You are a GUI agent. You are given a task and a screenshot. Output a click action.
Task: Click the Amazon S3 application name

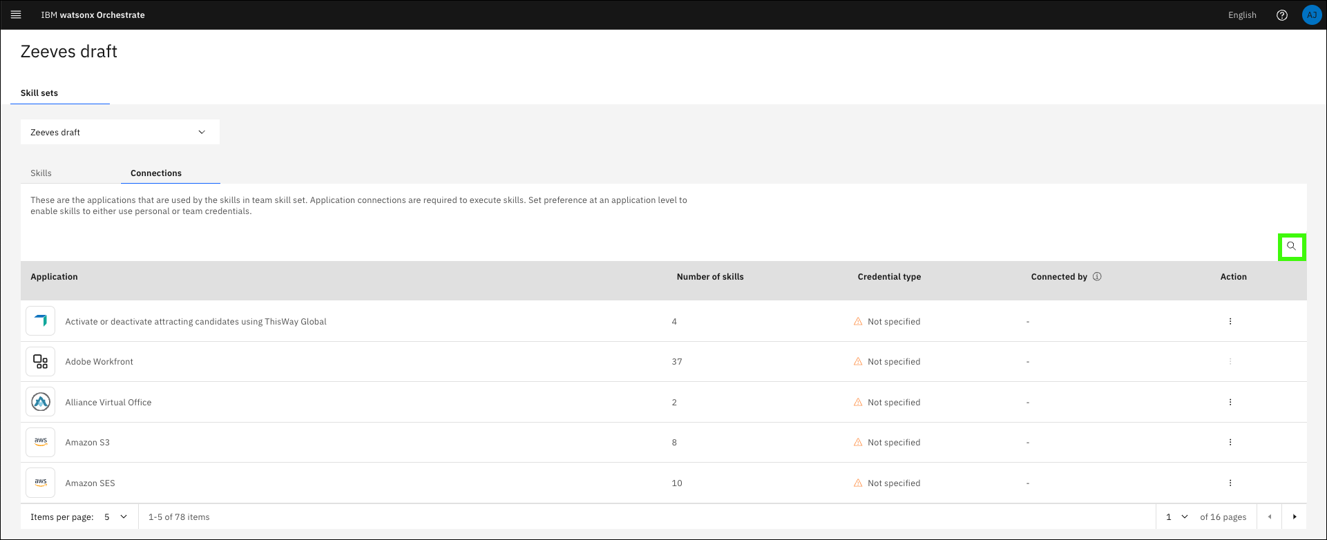point(87,443)
